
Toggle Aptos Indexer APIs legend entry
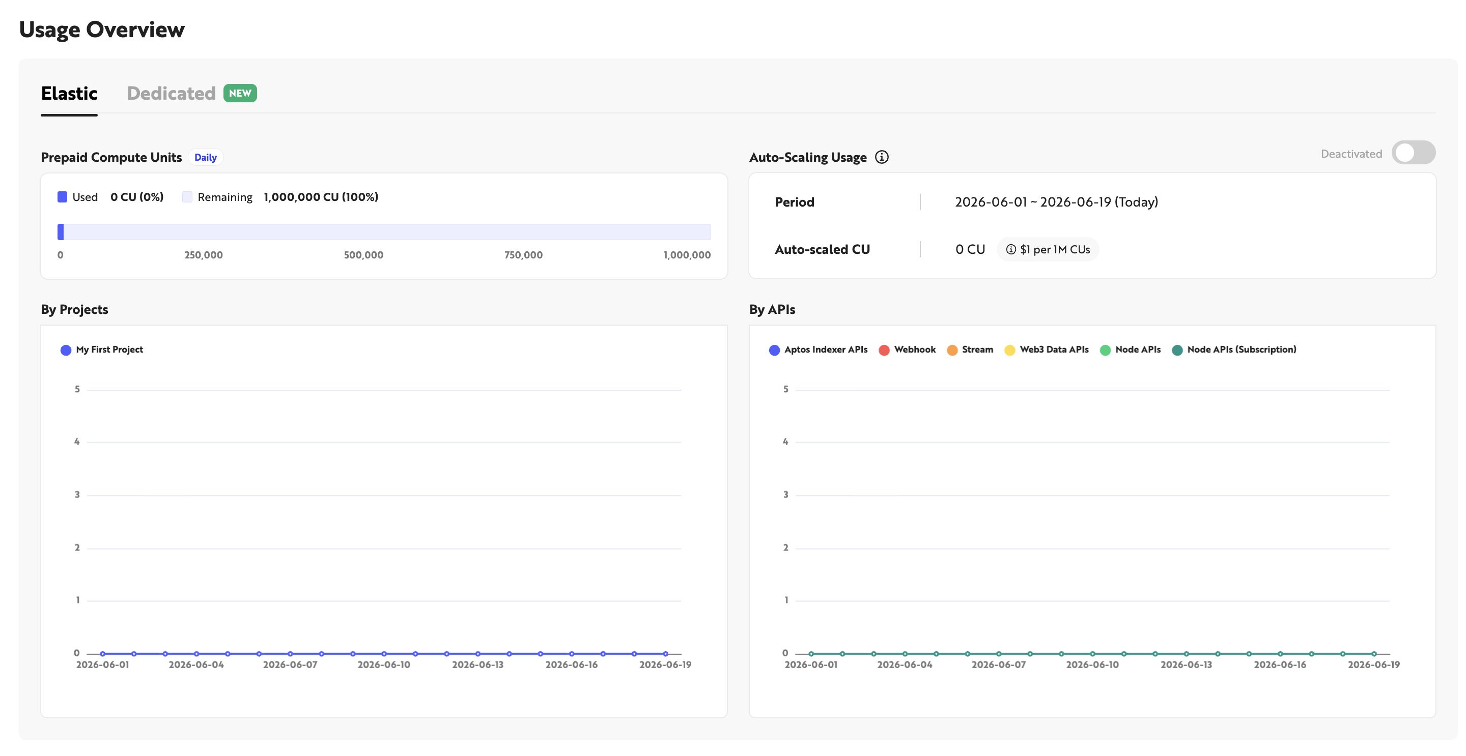pyautogui.click(x=818, y=350)
